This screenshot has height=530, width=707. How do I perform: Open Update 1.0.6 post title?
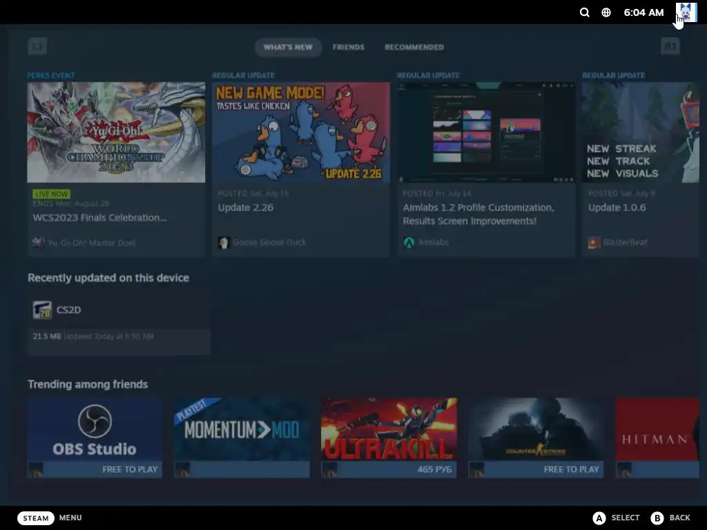[617, 208]
